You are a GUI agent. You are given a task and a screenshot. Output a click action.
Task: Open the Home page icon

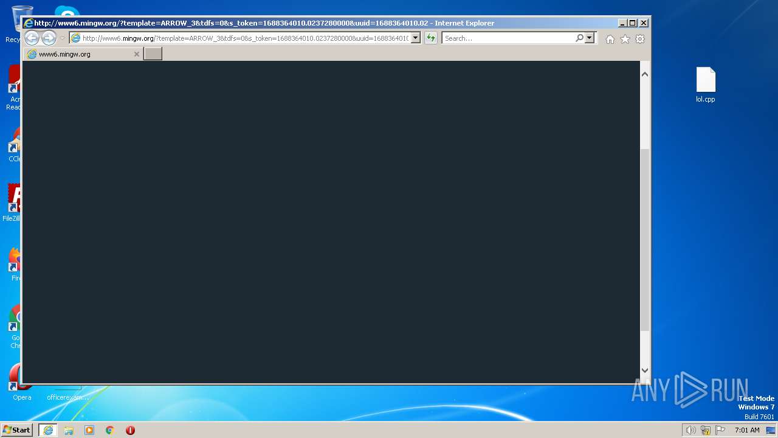pos(610,39)
